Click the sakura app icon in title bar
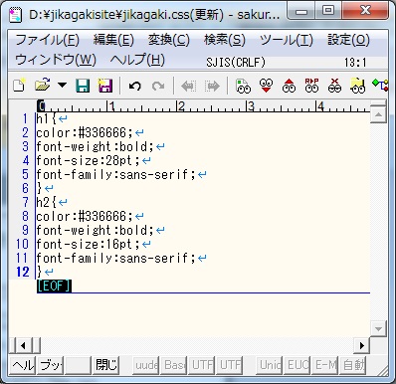Viewport: 396px width, 384px height. (15, 16)
